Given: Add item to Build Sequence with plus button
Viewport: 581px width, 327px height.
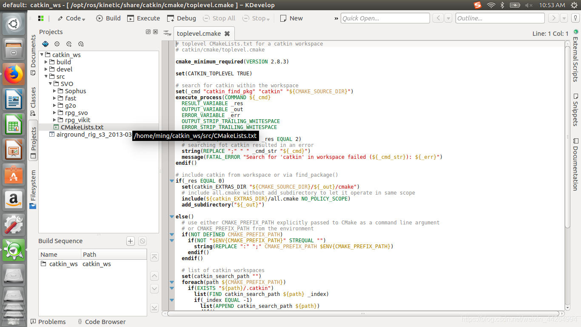Looking at the screenshot, I should (x=131, y=241).
